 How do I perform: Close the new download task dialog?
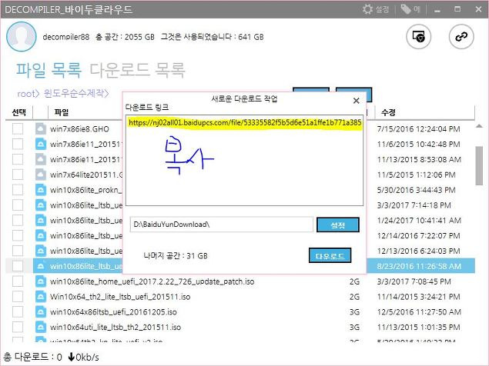(x=356, y=101)
